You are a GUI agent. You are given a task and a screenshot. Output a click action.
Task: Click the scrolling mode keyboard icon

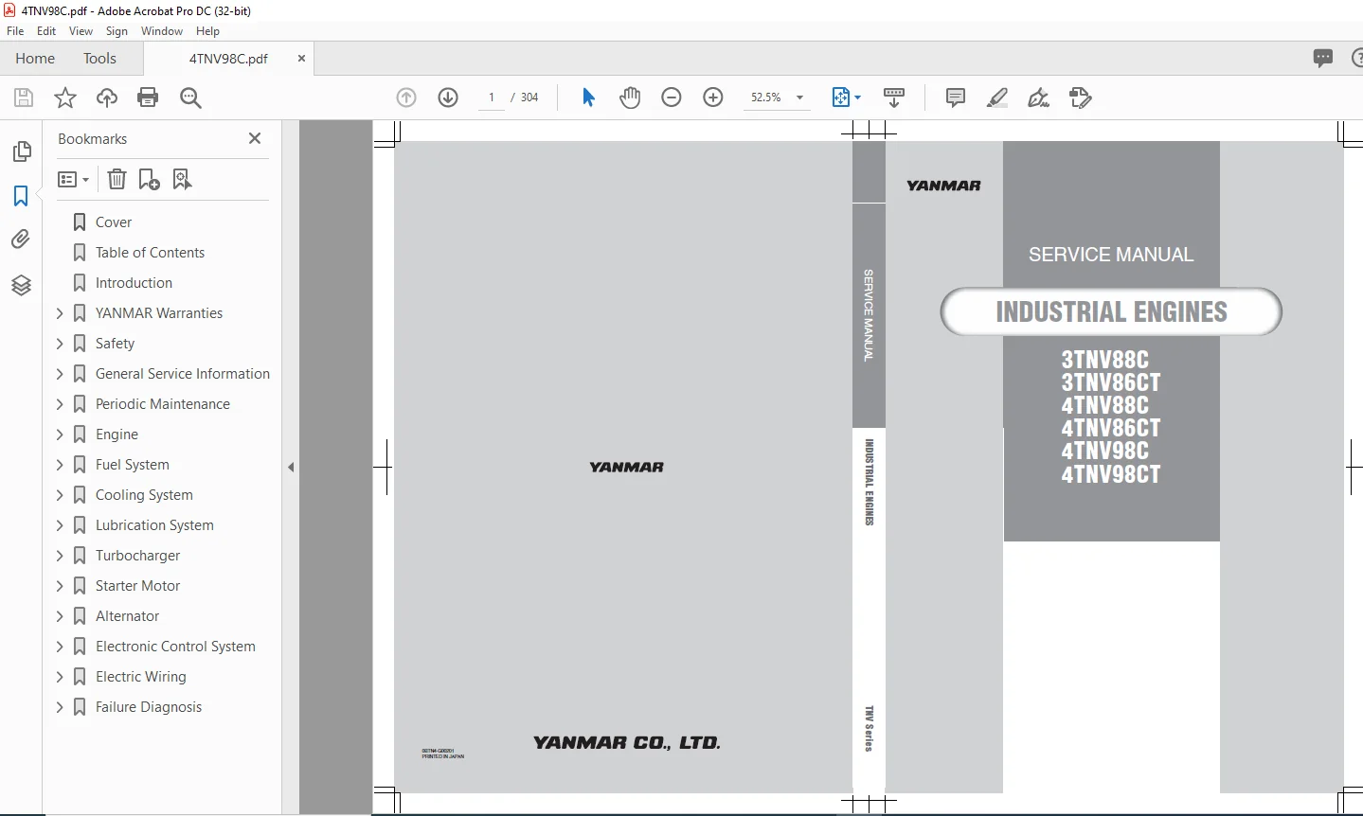894,98
